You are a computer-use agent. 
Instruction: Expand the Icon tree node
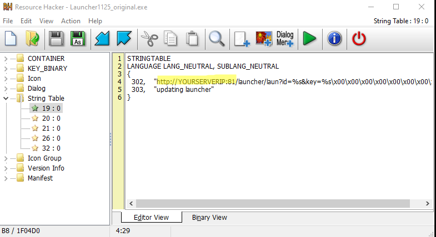[6, 79]
